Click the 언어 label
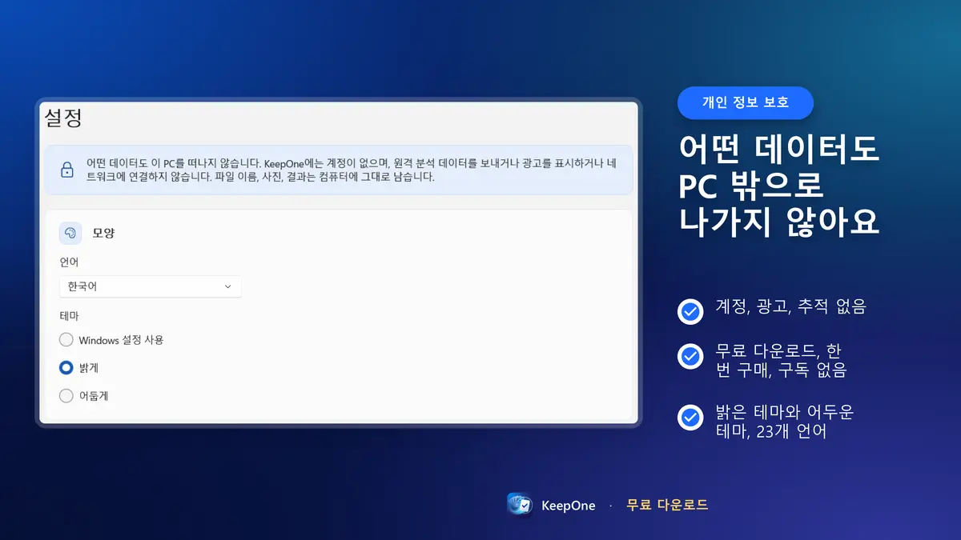 70,262
